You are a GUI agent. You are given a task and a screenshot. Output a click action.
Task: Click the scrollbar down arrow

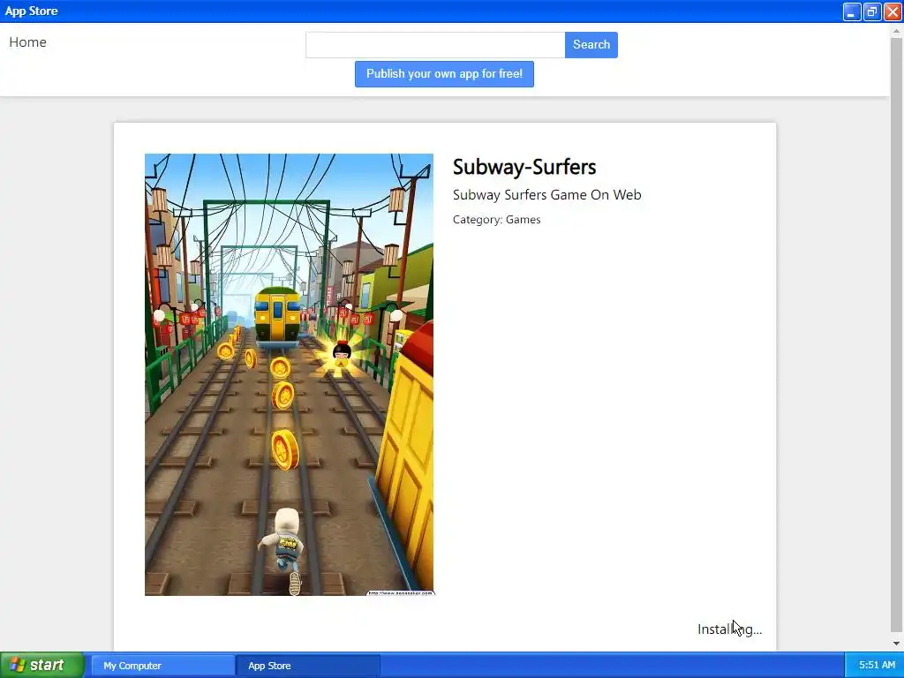896,643
